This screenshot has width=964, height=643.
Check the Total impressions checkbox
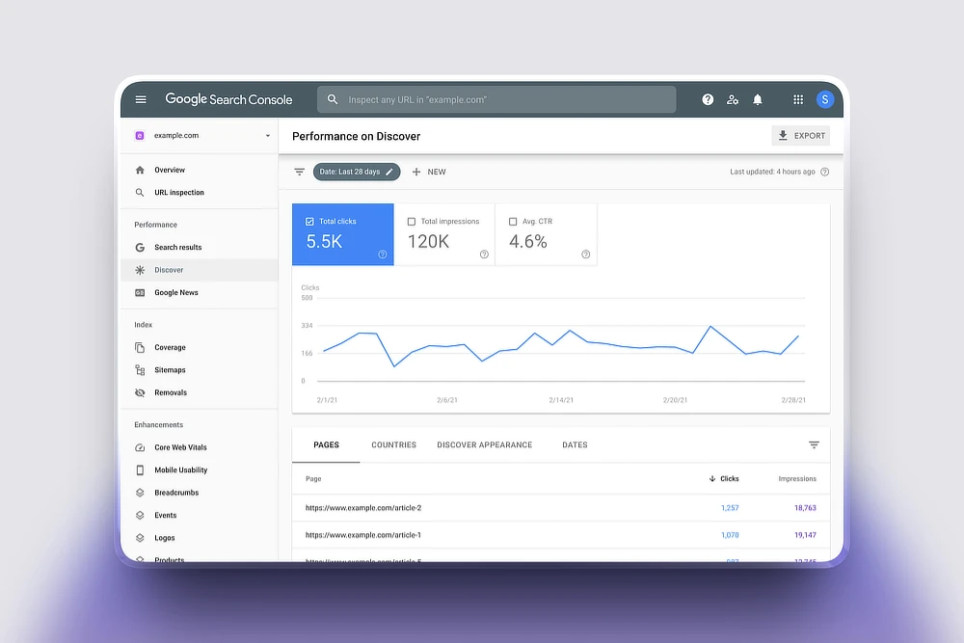[412, 222]
